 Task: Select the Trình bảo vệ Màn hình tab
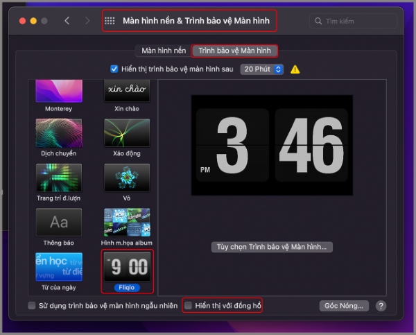tap(234, 51)
